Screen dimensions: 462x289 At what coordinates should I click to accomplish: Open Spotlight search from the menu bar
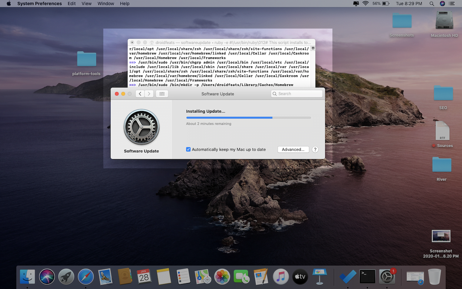pyautogui.click(x=432, y=3)
